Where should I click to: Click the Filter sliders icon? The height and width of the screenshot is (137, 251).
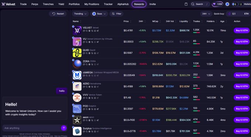coord(113,14)
